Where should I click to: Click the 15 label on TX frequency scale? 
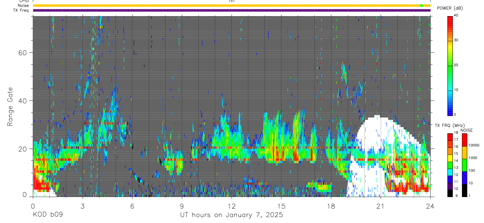coord(456,154)
